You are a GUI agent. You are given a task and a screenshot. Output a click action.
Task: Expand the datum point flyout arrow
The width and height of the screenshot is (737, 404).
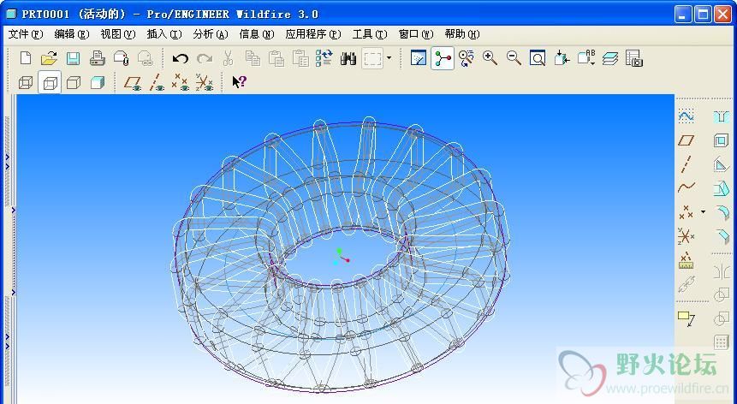click(703, 212)
